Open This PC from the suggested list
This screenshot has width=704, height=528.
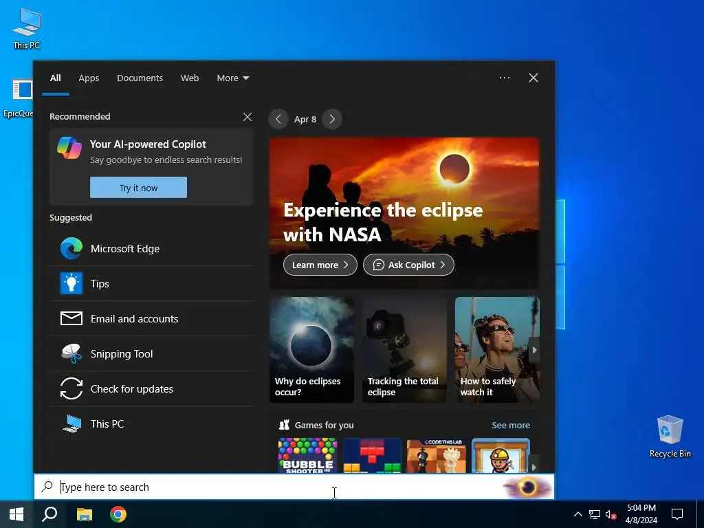[x=151, y=423]
